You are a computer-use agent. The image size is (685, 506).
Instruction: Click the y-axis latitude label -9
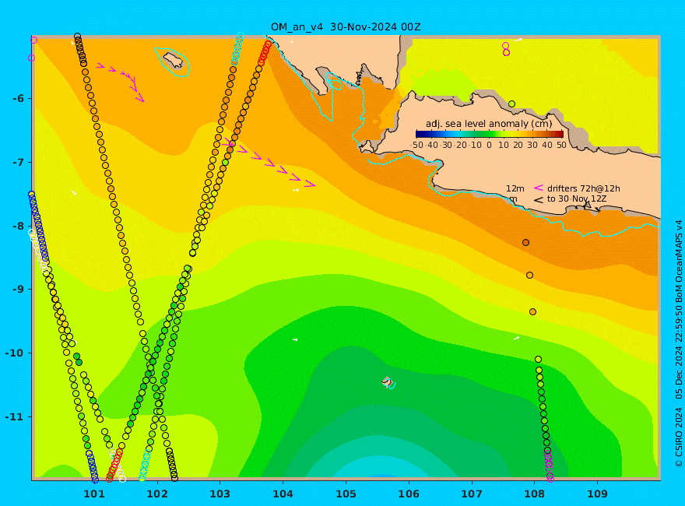click(x=19, y=290)
